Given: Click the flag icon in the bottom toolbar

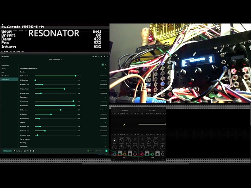Looking at the screenshot, I should [x=28, y=151].
